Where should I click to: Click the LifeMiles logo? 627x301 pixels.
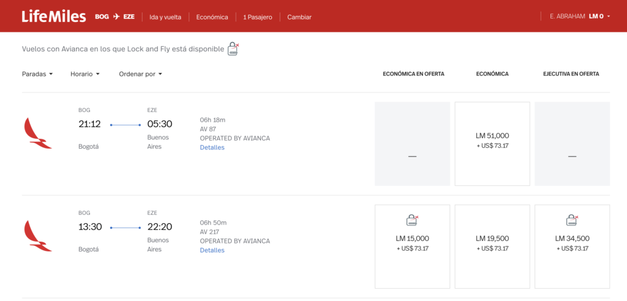coord(54,17)
